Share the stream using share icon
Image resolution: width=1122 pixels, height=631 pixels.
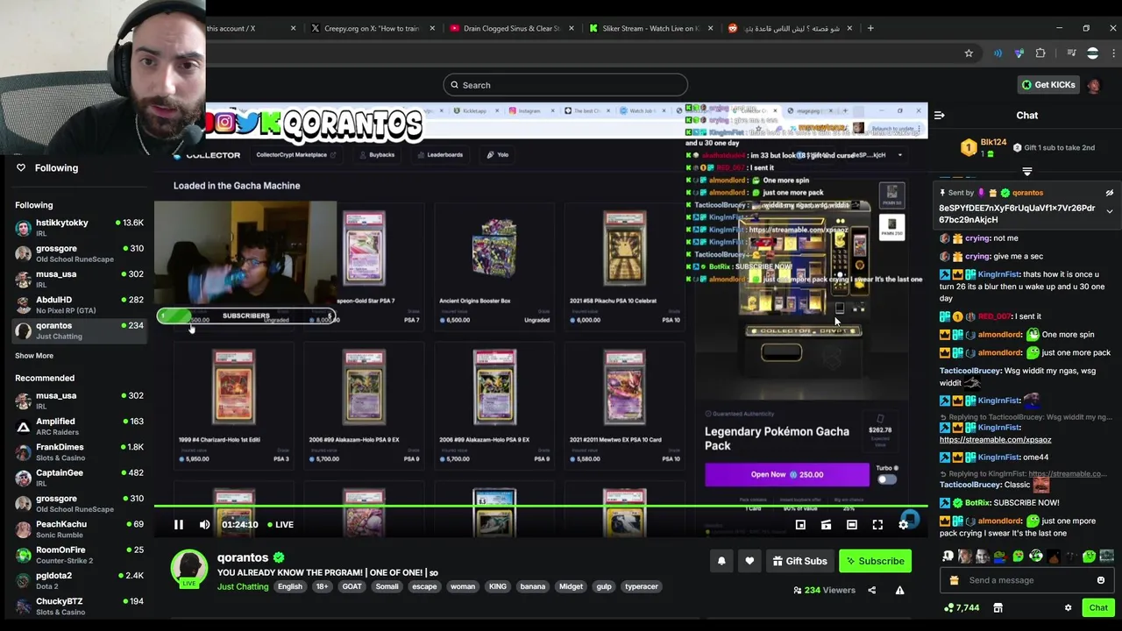point(871,590)
